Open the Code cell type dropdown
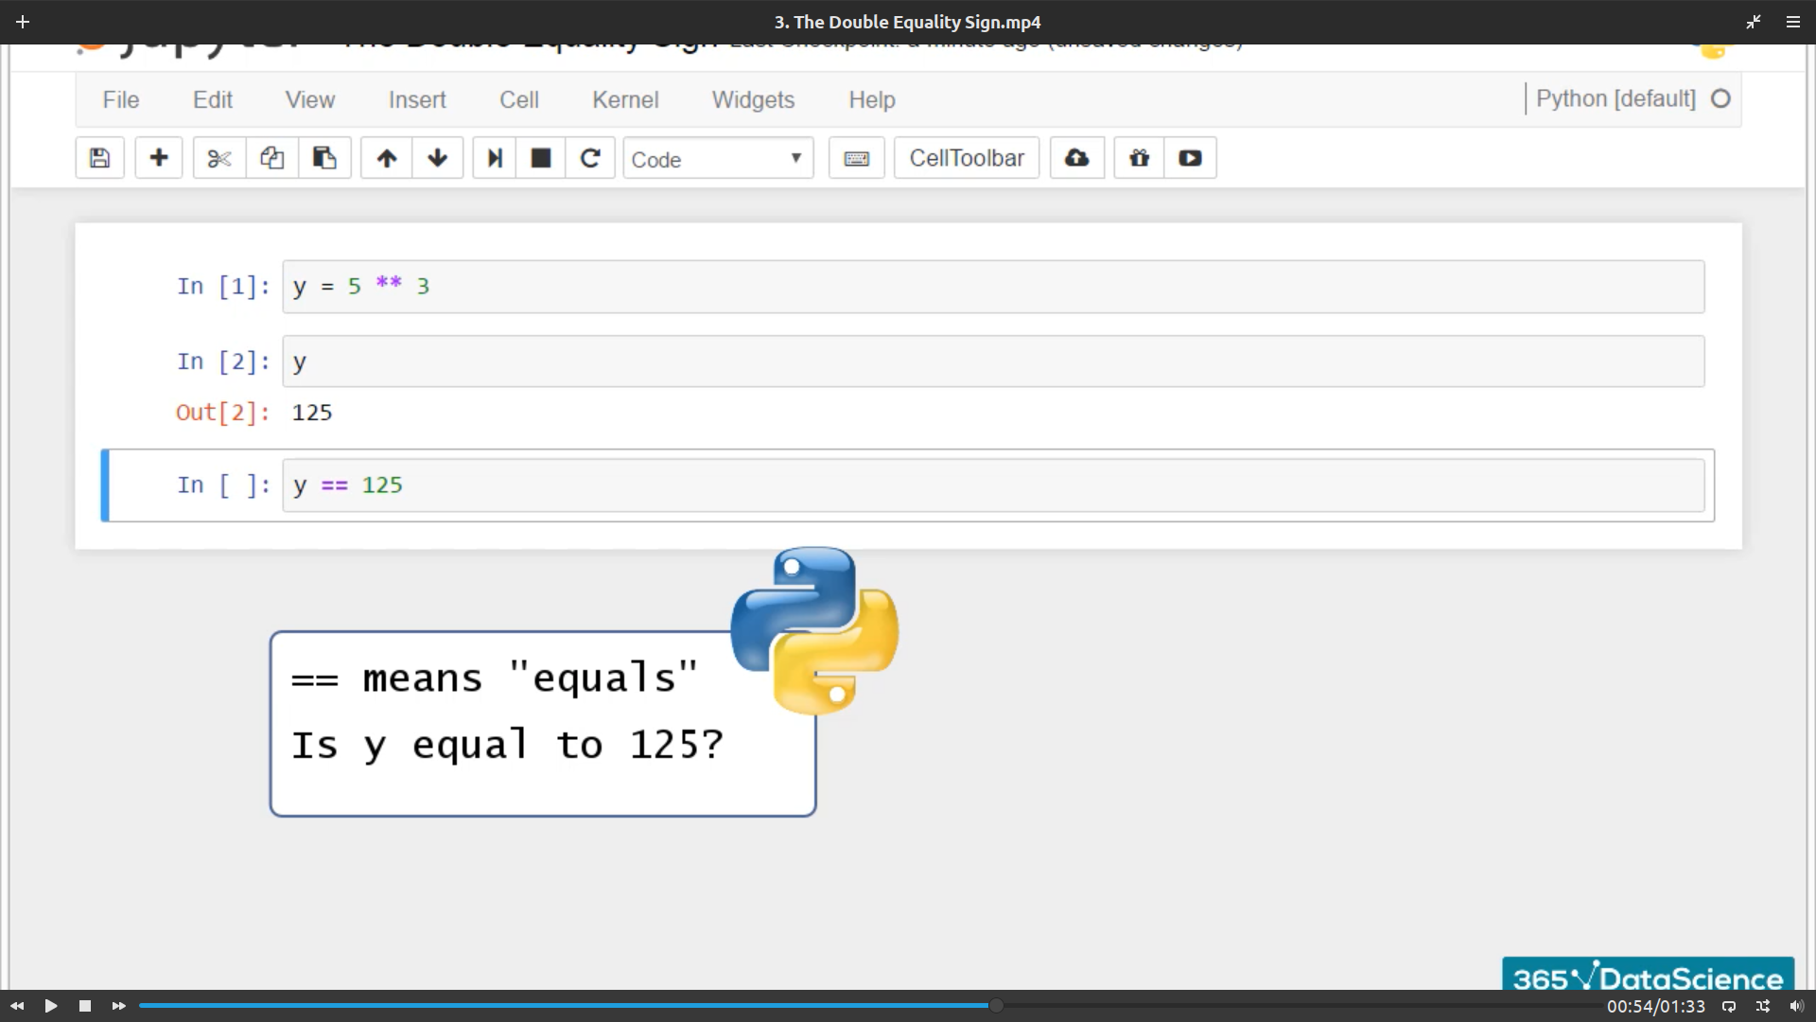This screenshot has width=1816, height=1022. tap(718, 159)
